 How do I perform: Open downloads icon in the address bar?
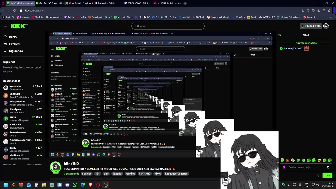[318, 10]
